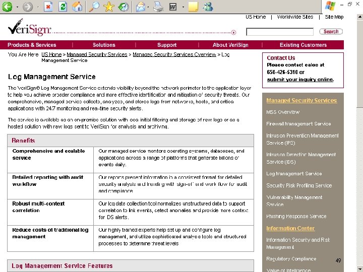Open Favorites star icon

pyautogui.click(x=108, y=7)
